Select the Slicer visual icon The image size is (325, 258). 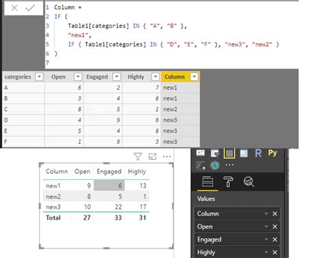[x=215, y=153]
